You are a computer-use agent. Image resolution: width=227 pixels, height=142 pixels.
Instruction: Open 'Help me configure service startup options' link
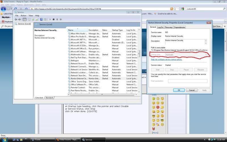coord(167,60)
